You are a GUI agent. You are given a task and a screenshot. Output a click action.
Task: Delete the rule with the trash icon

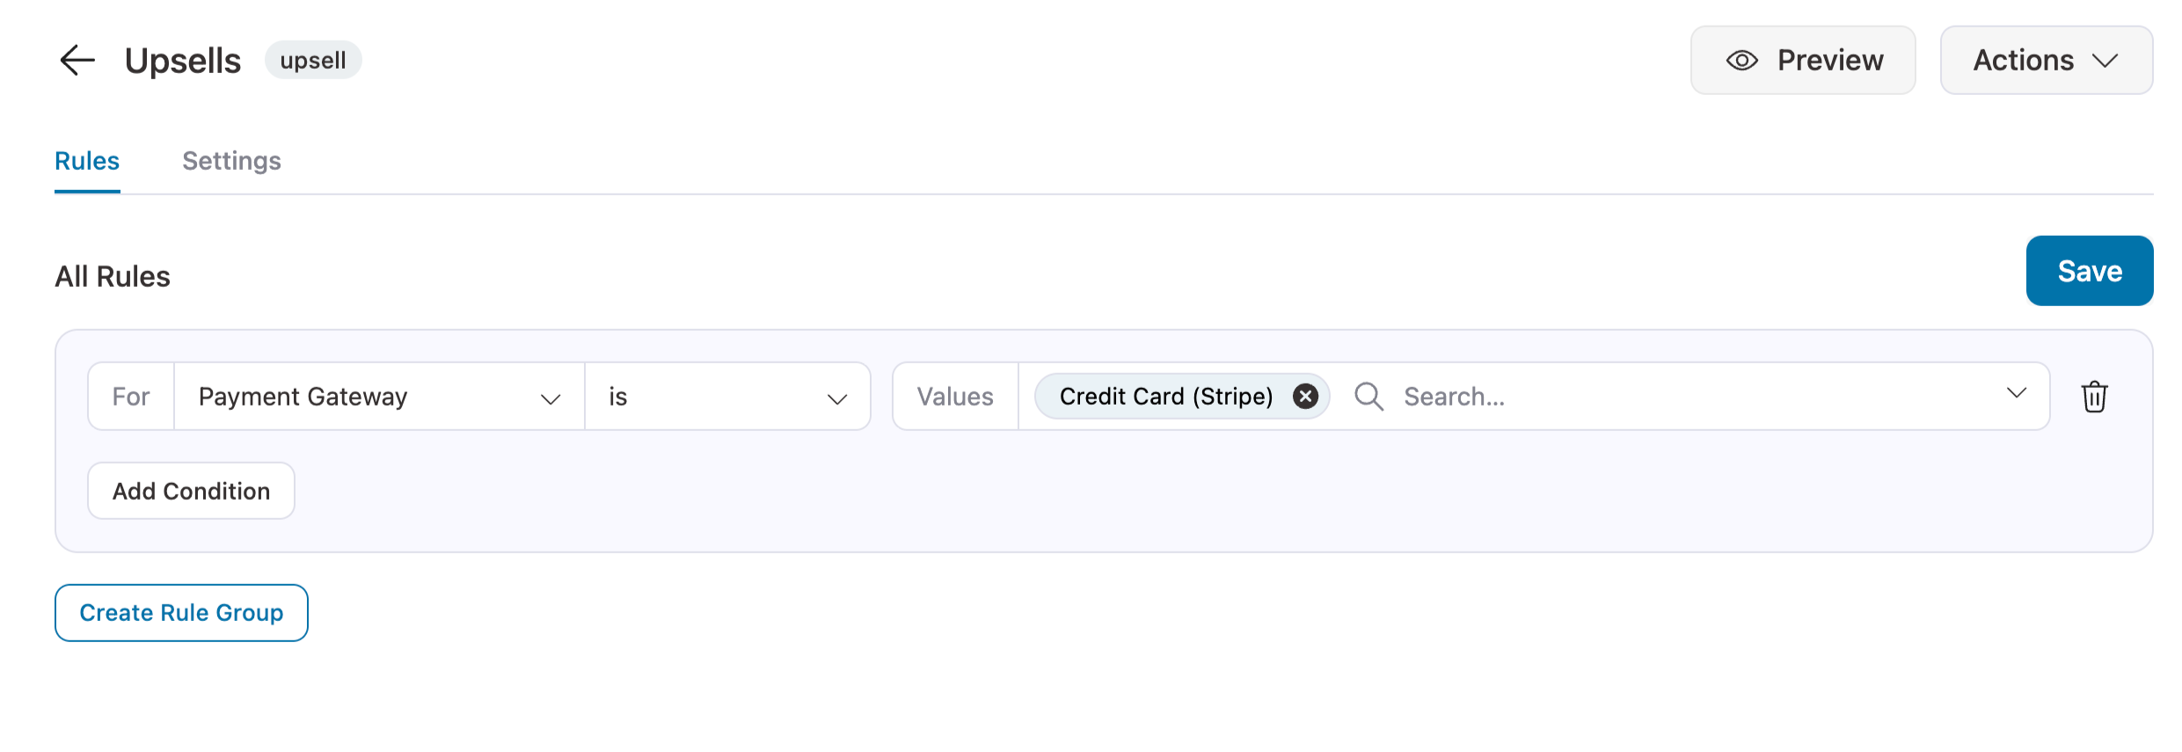click(x=2094, y=397)
